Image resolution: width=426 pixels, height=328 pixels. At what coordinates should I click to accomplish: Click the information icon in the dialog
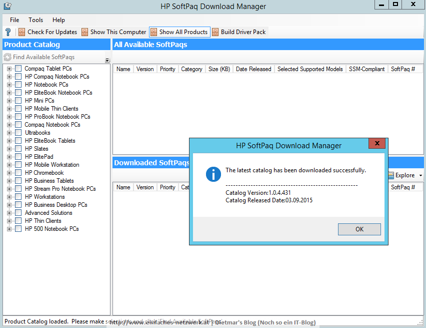click(213, 174)
